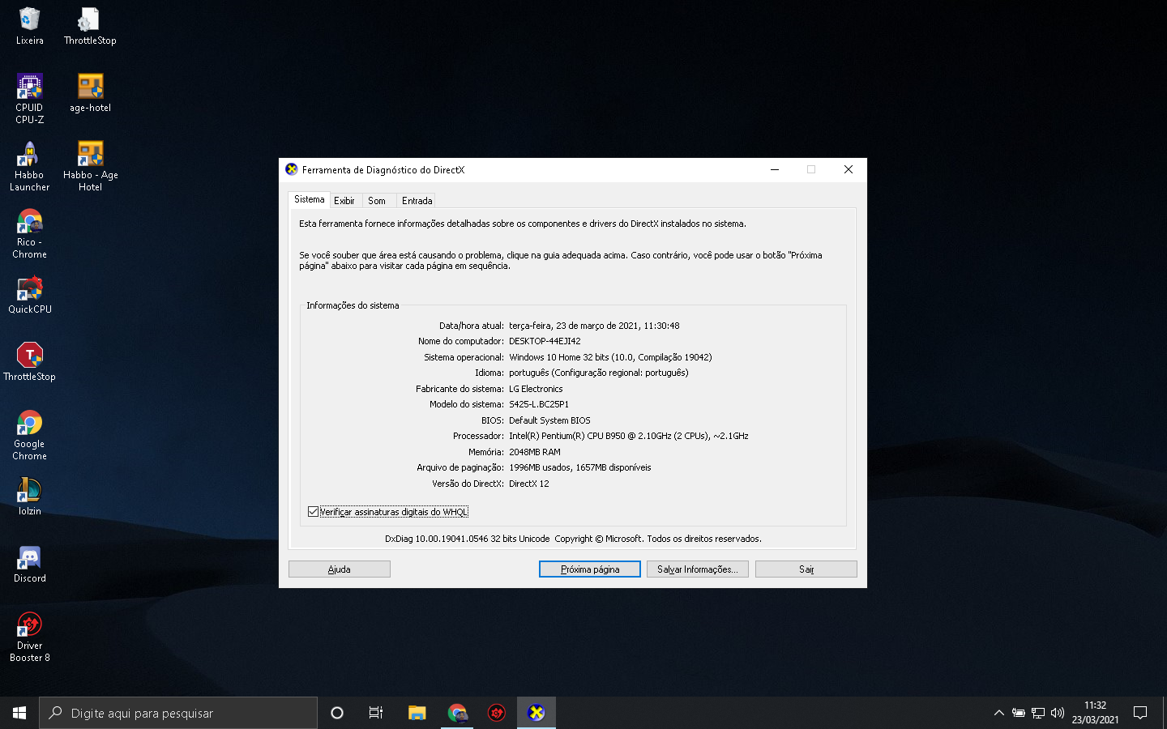Image resolution: width=1167 pixels, height=729 pixels.
Task: Click the Sair button
Action: [806, 569]
